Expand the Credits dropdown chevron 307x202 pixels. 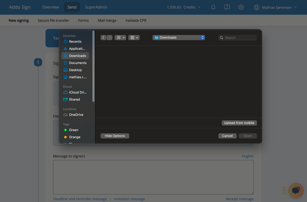[199, 7]
